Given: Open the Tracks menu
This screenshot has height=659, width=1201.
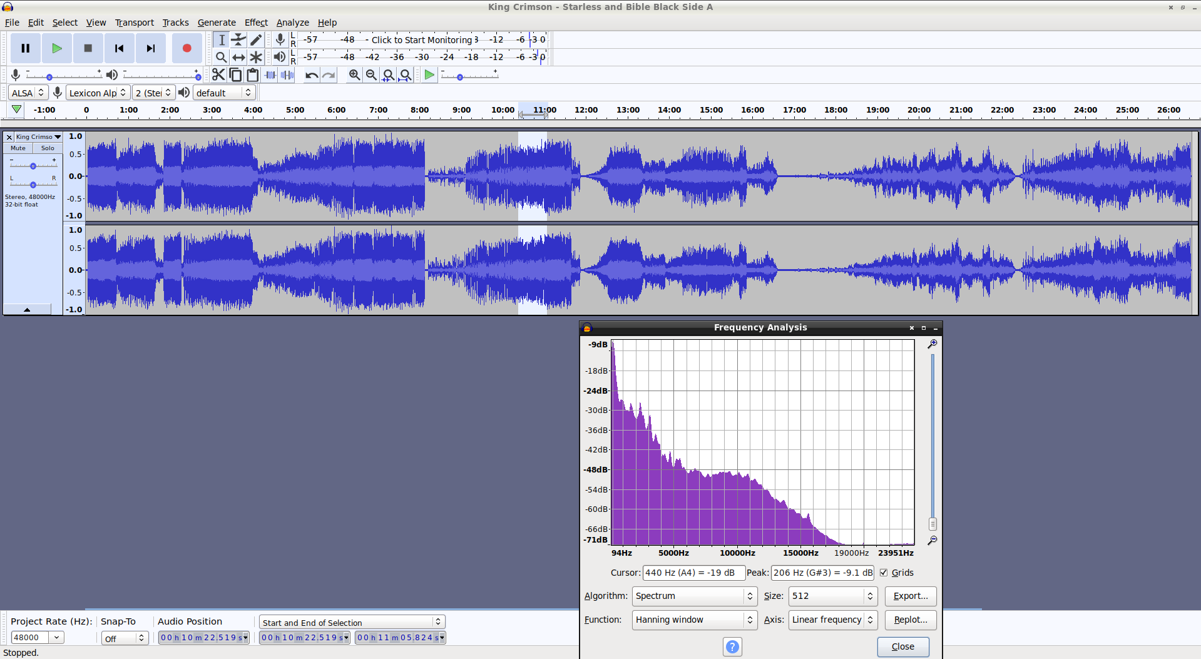Looking at the screenshot, I should (x=175, y=23).
